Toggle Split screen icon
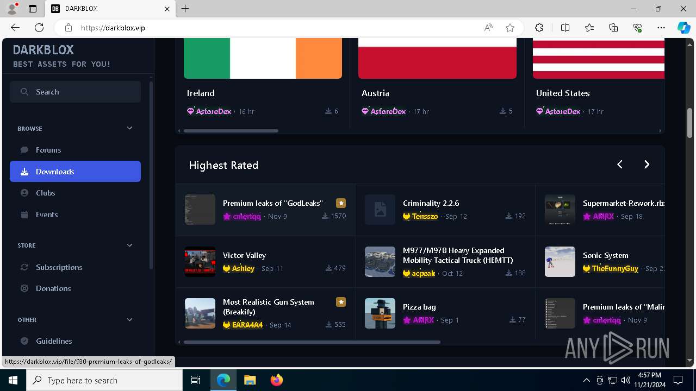 pyautogui.click(x=565, y=28)
